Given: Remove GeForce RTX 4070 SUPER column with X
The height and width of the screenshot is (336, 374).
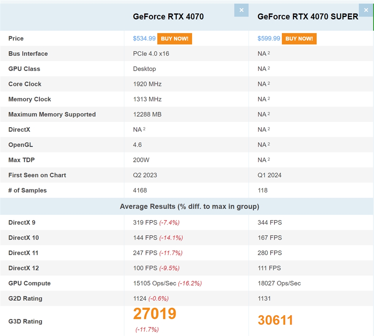Looking at the screenshot, I should pos(366,10).
